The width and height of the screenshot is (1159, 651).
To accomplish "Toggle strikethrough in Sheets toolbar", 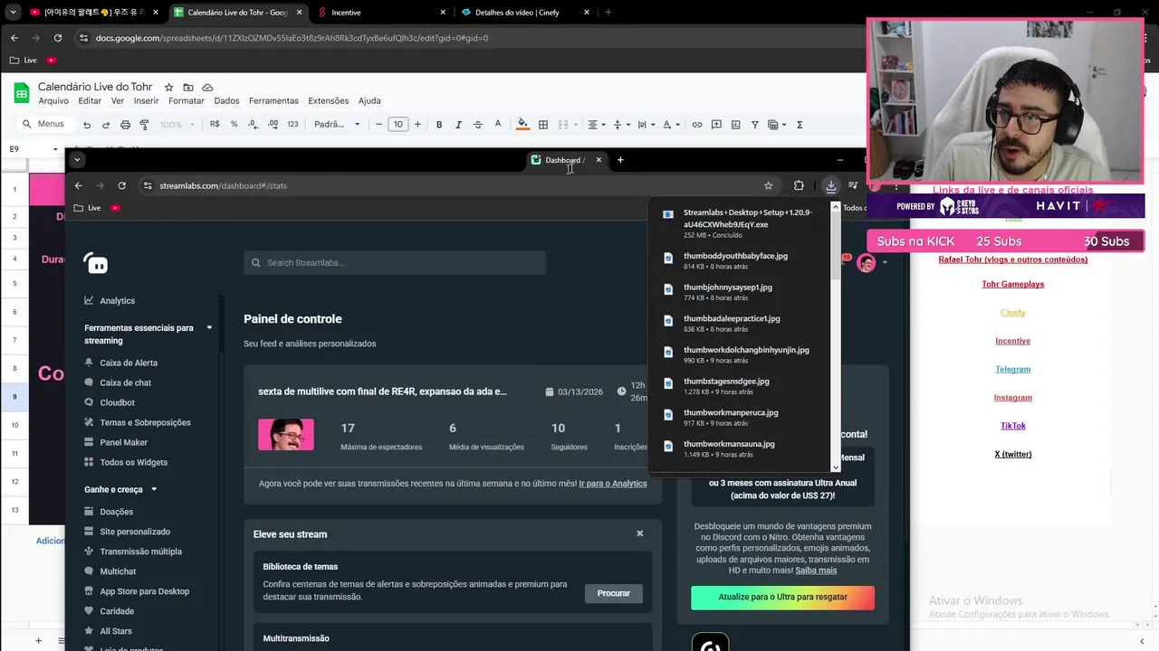I will coord(478,125).
